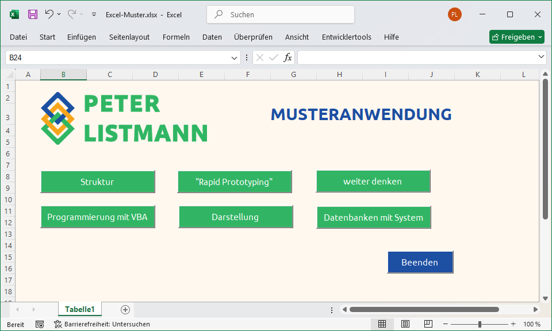Open the Name Box dropdown arrow
This screenshot has height=331, width=552.
tap(234, 57)
